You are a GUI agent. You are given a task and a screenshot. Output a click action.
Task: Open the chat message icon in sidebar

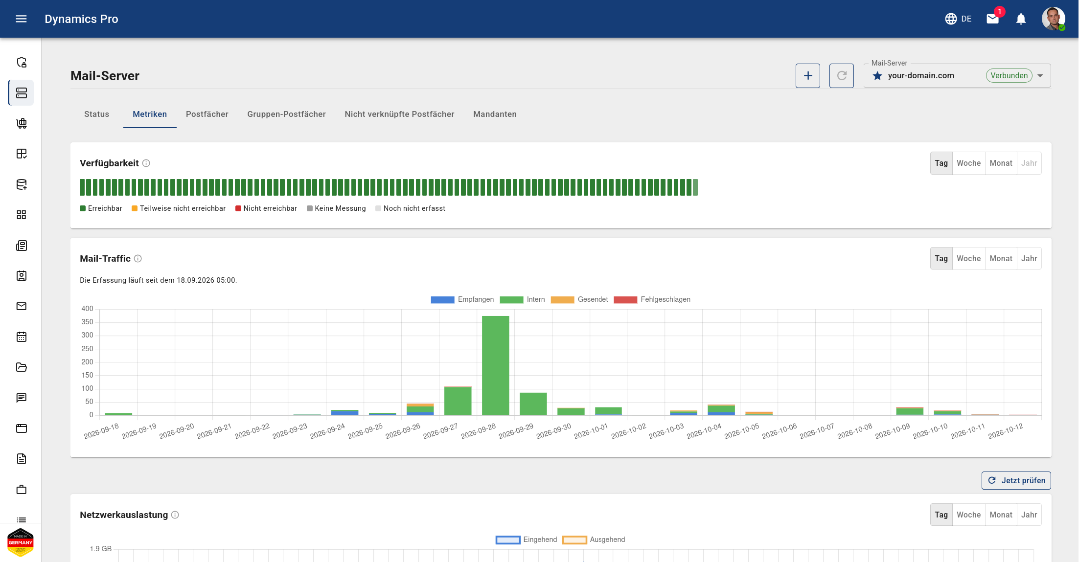pyautogui.click(x=22, y=398)
